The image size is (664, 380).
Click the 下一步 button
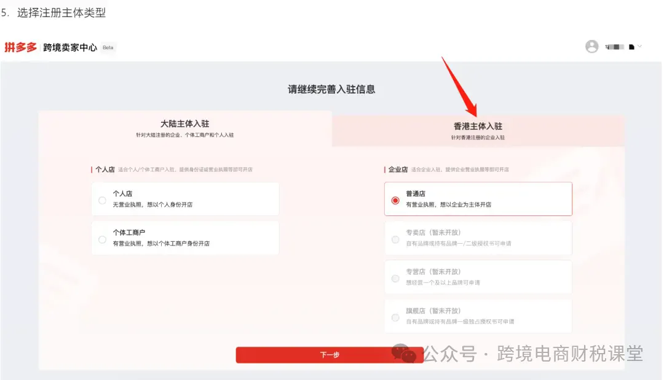point(330,354)
